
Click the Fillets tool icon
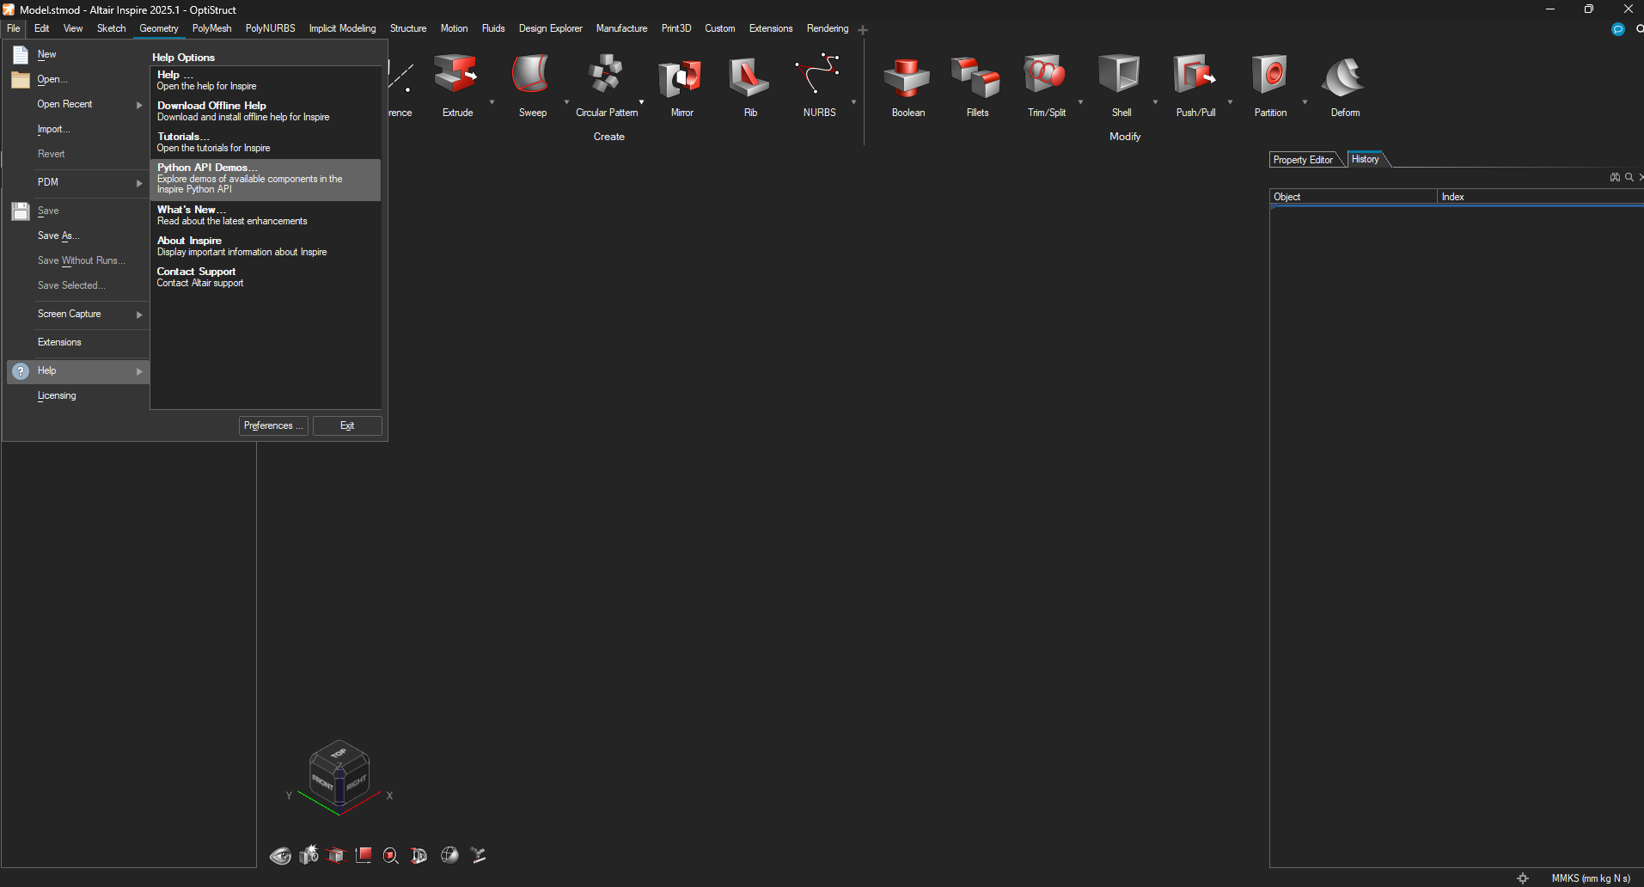pos(976,76)
